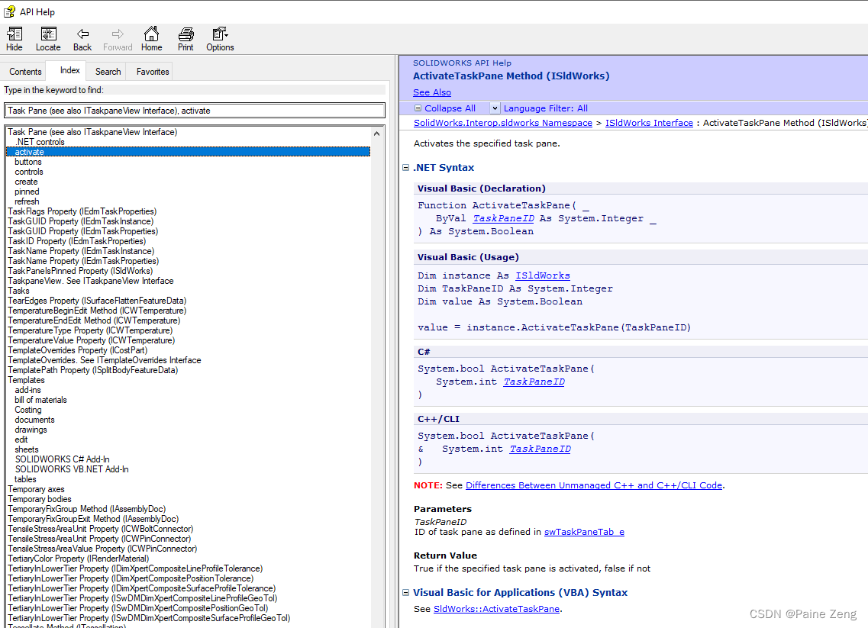Select 'TaskpaneView. See ITaskpaneView Interface'
This screenshot has width=868, height=628.
[x=91, y=281]
